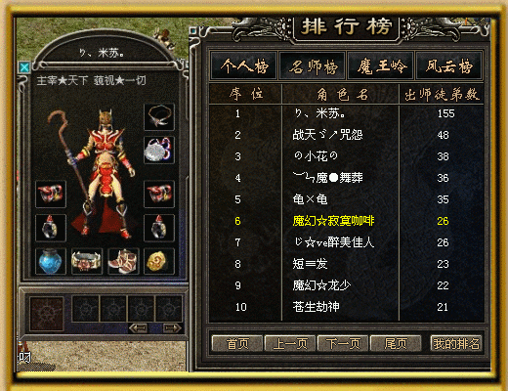Click the blue potion jar slot

click(51, 261)
